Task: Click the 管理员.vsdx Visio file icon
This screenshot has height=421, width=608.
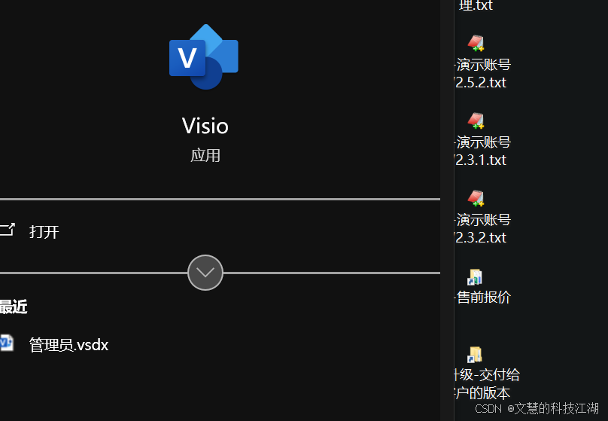Action: point(7,343)
